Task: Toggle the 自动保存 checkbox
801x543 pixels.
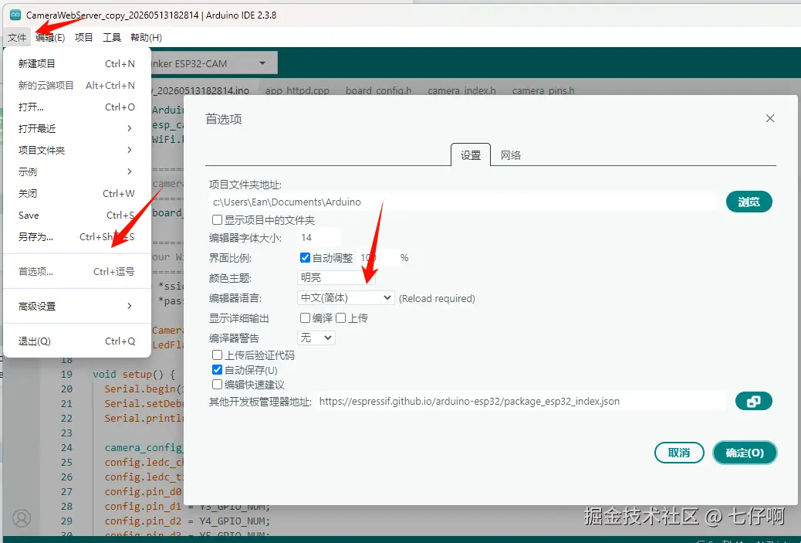Action: pyautogui.click(x=217, y=370)
